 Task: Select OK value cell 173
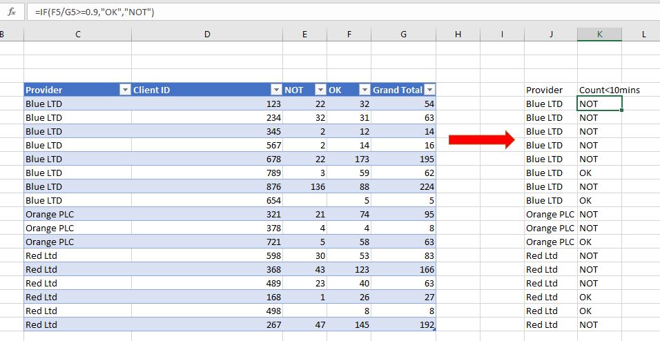point(349,159)
